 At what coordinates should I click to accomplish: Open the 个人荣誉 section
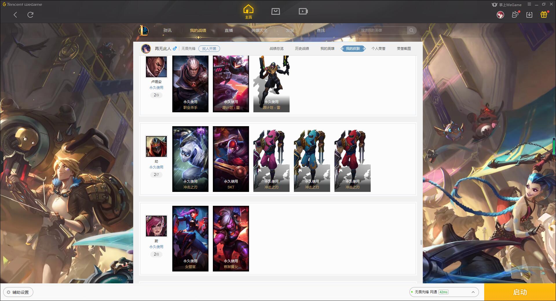click(x=378, y=49)
